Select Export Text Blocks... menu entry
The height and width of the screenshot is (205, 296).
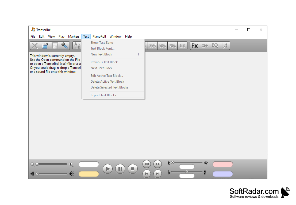click(x=113, y=95)
